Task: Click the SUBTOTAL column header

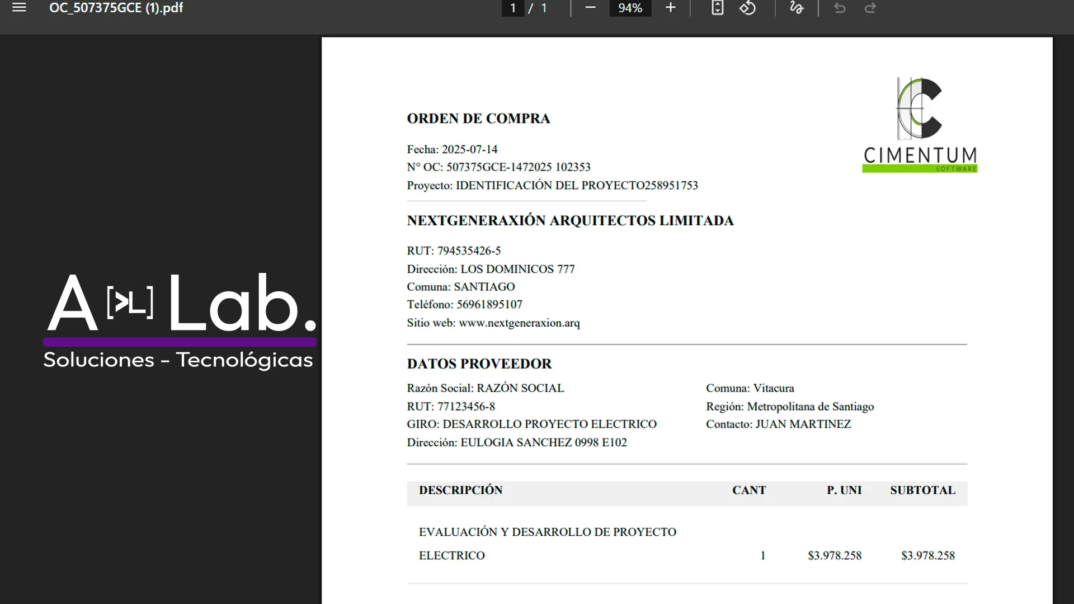Action: tap(922, 490)
